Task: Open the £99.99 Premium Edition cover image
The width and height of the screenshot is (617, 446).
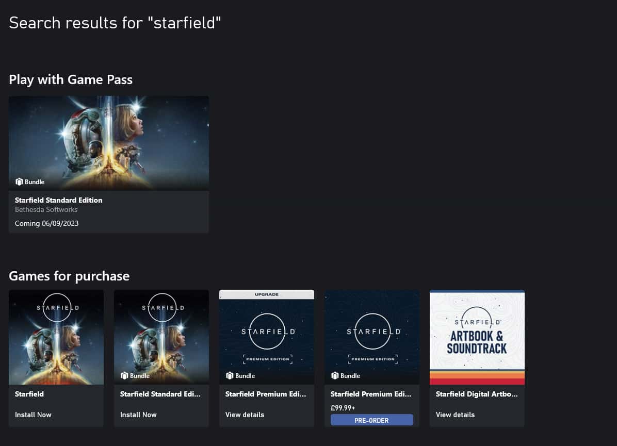Action: tap(372, 337)
